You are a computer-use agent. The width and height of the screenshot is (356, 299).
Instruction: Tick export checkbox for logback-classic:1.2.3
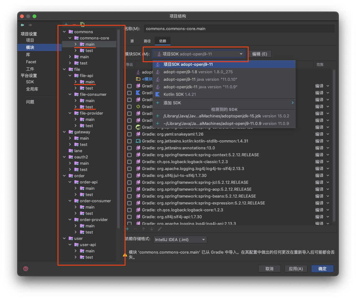(129, 162)
